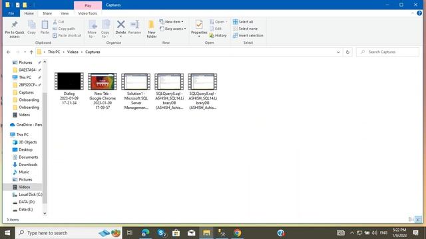Click the Rename icon
This screenshot has height=239, width=426.
click(x=134, y=25)
